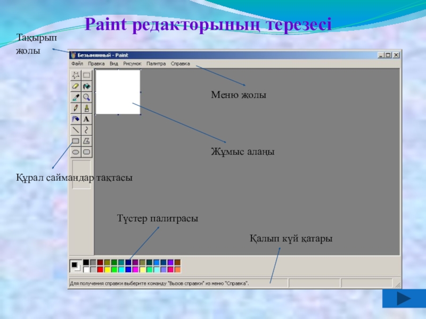This screenshot has height=319, width=426.
Task: Open the Файл menu
Action: (77, 64)
